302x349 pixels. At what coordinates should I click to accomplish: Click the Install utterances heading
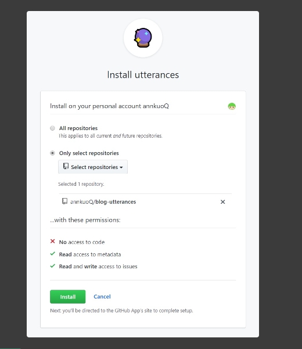coord(143,75)
